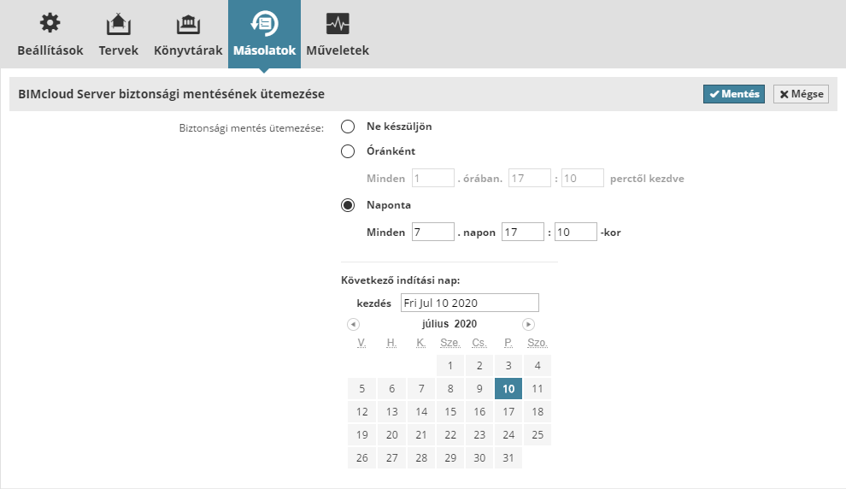Click the július 2020 month title
Image resolution: width=846 pixels, height=489 pixels.
(x=449, y=324)
